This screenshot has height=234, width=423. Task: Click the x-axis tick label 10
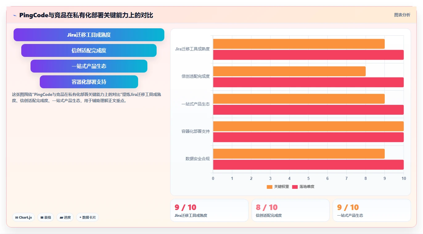coord(404,178)
